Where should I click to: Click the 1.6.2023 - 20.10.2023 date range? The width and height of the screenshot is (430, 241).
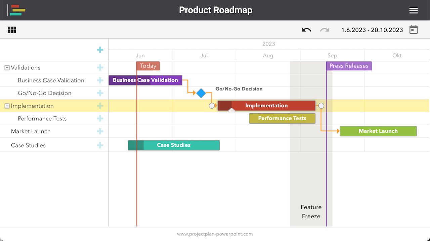372,30
